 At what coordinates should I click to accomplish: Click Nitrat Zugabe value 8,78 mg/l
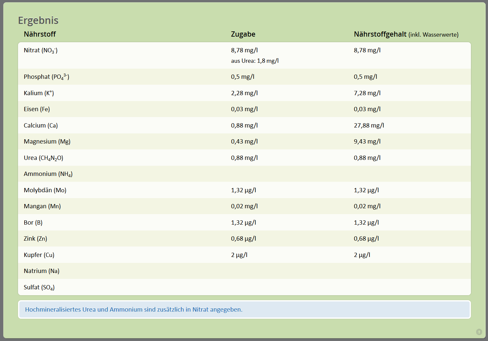(x=244, y=50)
